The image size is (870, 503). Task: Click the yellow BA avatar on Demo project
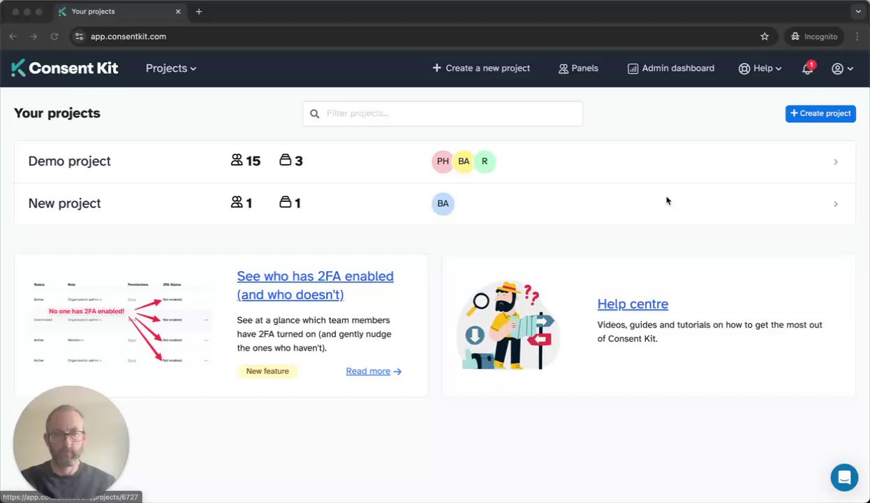click(x=464, y=161)
